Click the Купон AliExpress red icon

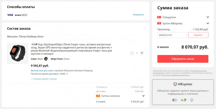159,23
